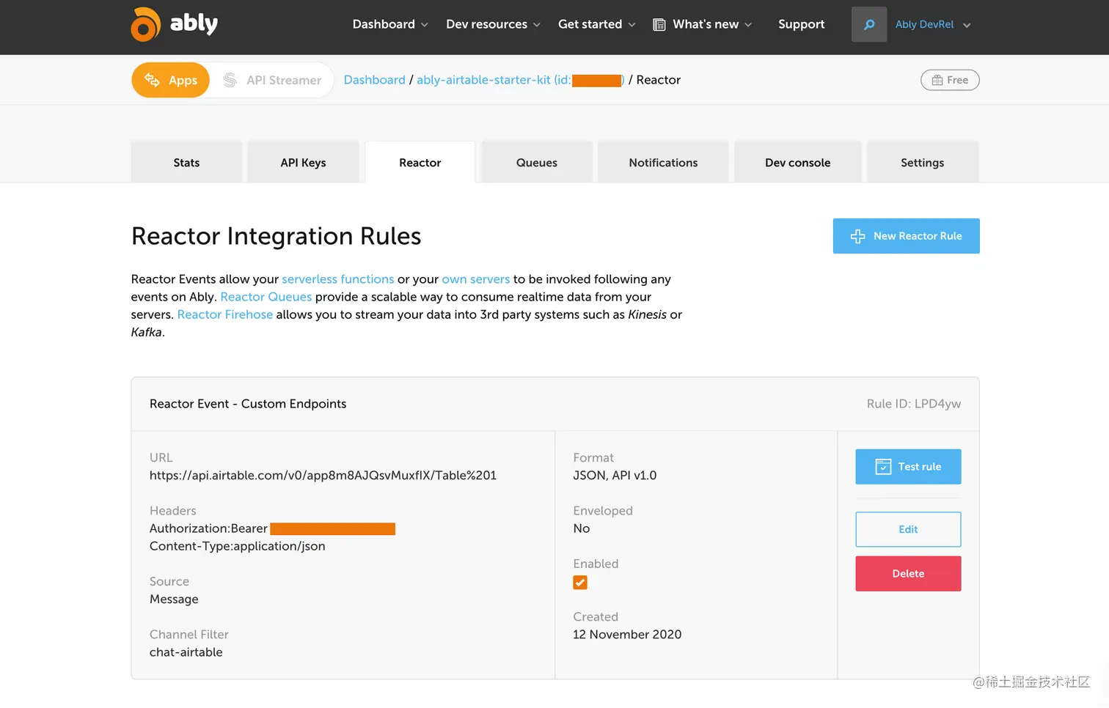Switch to the API Keys tab

click(x=303, y=162)
